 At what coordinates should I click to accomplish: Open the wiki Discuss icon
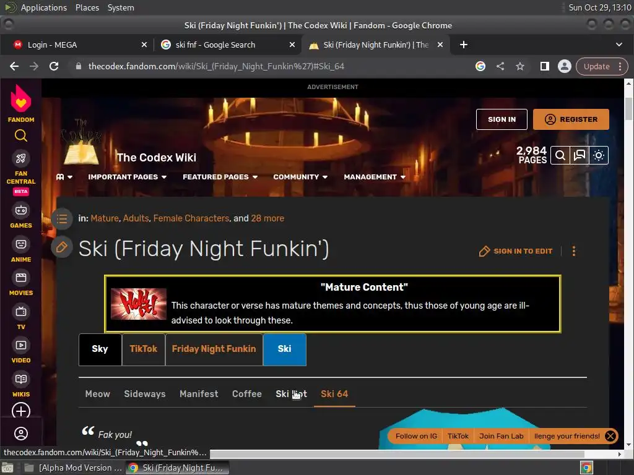coord(580,155)
